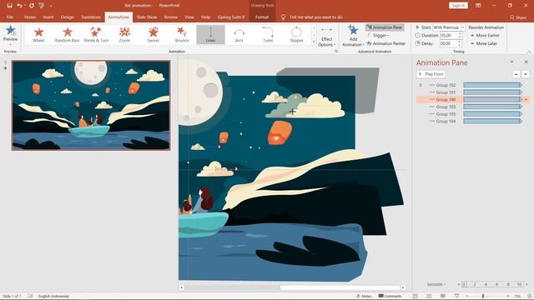The height and width of the screenshot is (300, 534).
Task: Apply the Zoom animation effect
Action: click(x=124, y=35)
